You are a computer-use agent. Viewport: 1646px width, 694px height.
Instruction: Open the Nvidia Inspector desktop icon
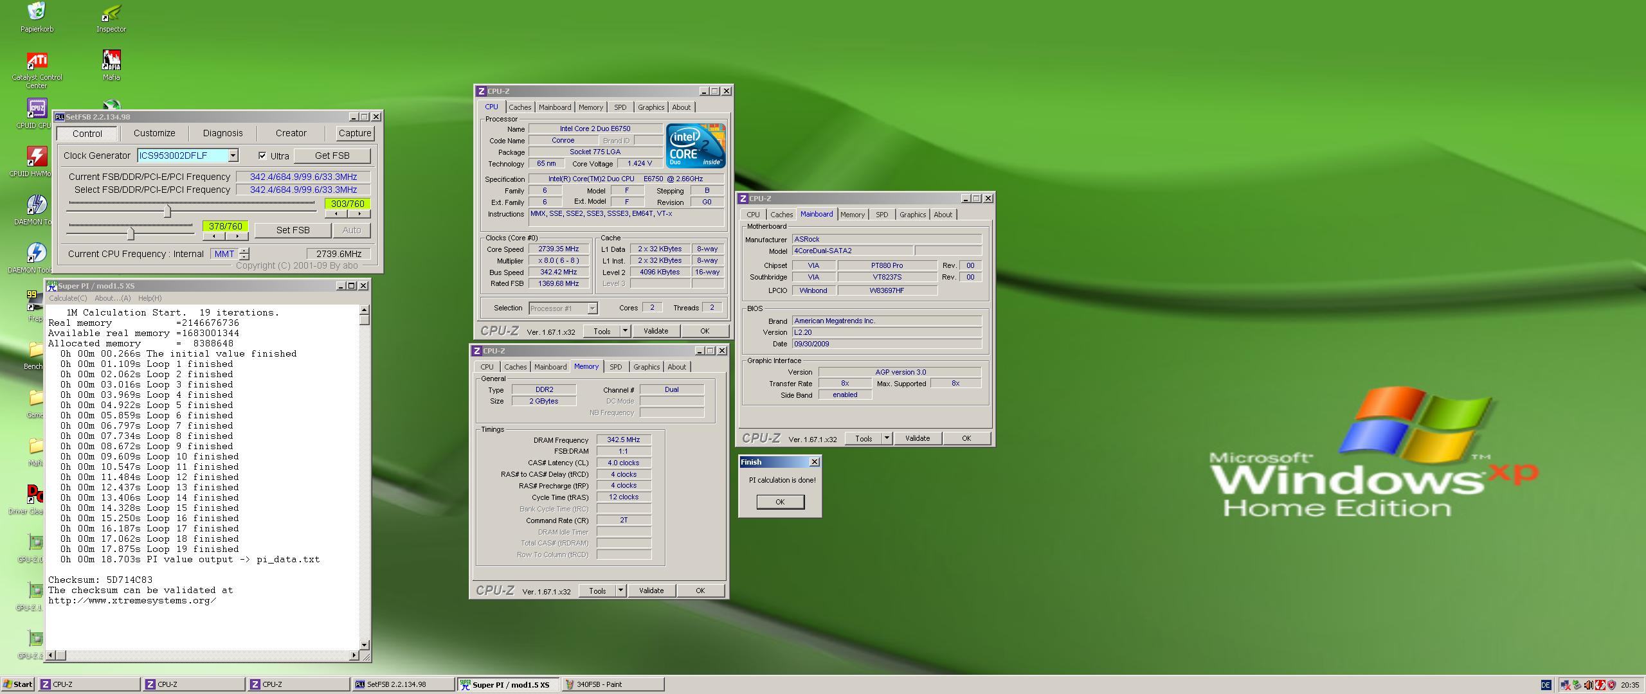[111, 12]
